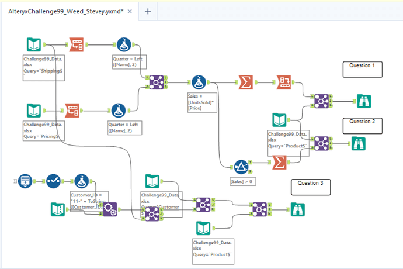Select the Summarize tool after Sales formula

click(244, 82)
